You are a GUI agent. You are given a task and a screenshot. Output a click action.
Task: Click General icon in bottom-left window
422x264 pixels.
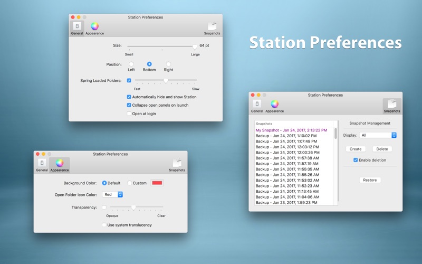(42, 164)
